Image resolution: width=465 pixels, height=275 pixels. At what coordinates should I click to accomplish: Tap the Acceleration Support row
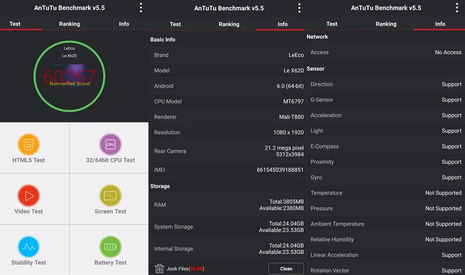[386, 116]
